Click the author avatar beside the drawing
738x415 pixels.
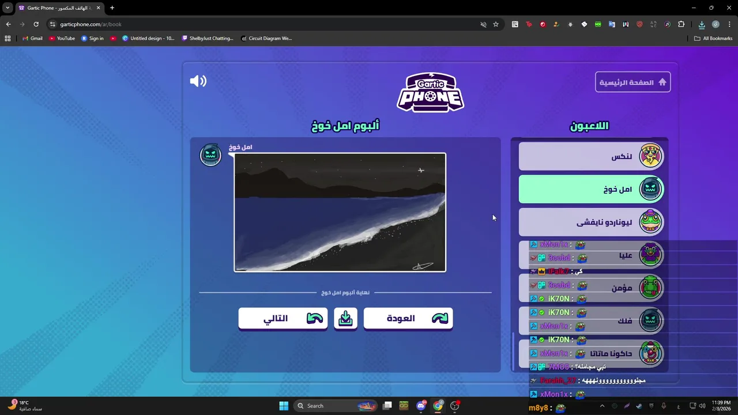(x=210, y=155)
